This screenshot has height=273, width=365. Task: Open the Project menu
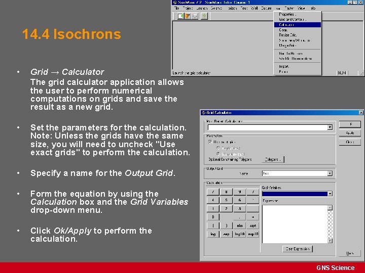tap(188, 8)
